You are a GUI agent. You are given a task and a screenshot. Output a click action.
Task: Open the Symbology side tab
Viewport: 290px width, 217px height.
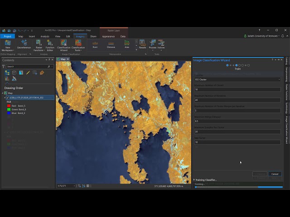(x=286, y=108)
